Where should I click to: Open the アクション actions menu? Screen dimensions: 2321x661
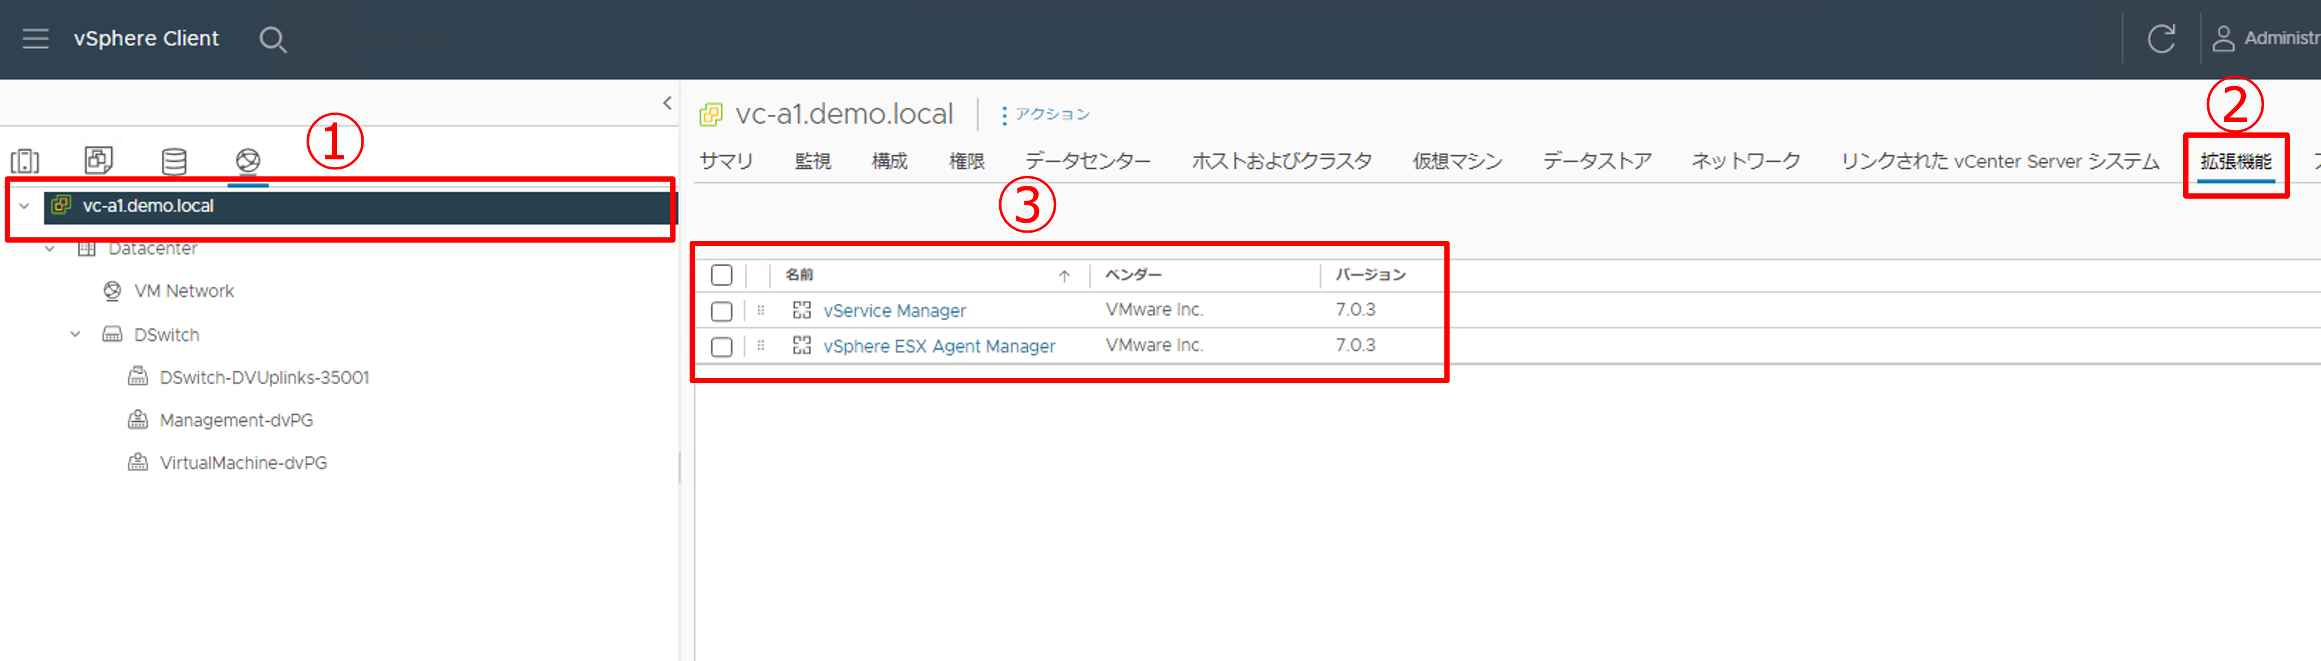(x=1045, y=114)
